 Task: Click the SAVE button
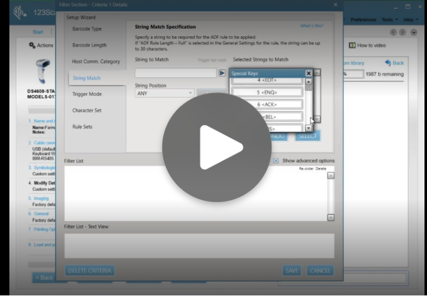pyautogui.click(x=292, y=270)
